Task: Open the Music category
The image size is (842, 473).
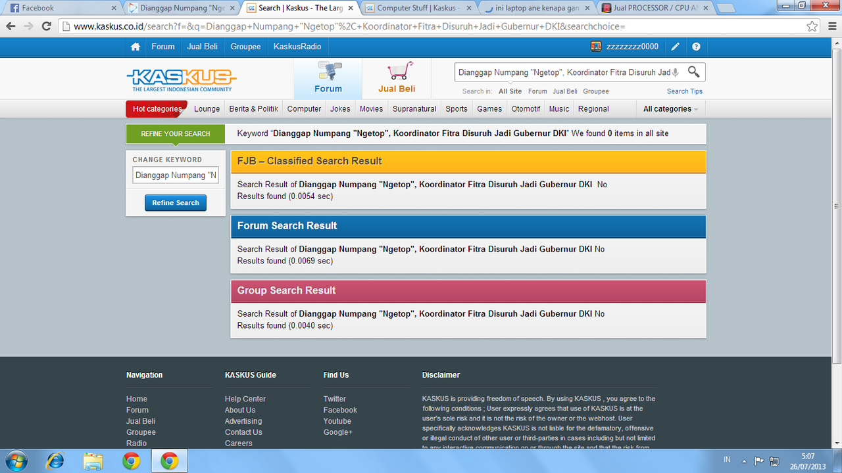Action: [559, 109]
